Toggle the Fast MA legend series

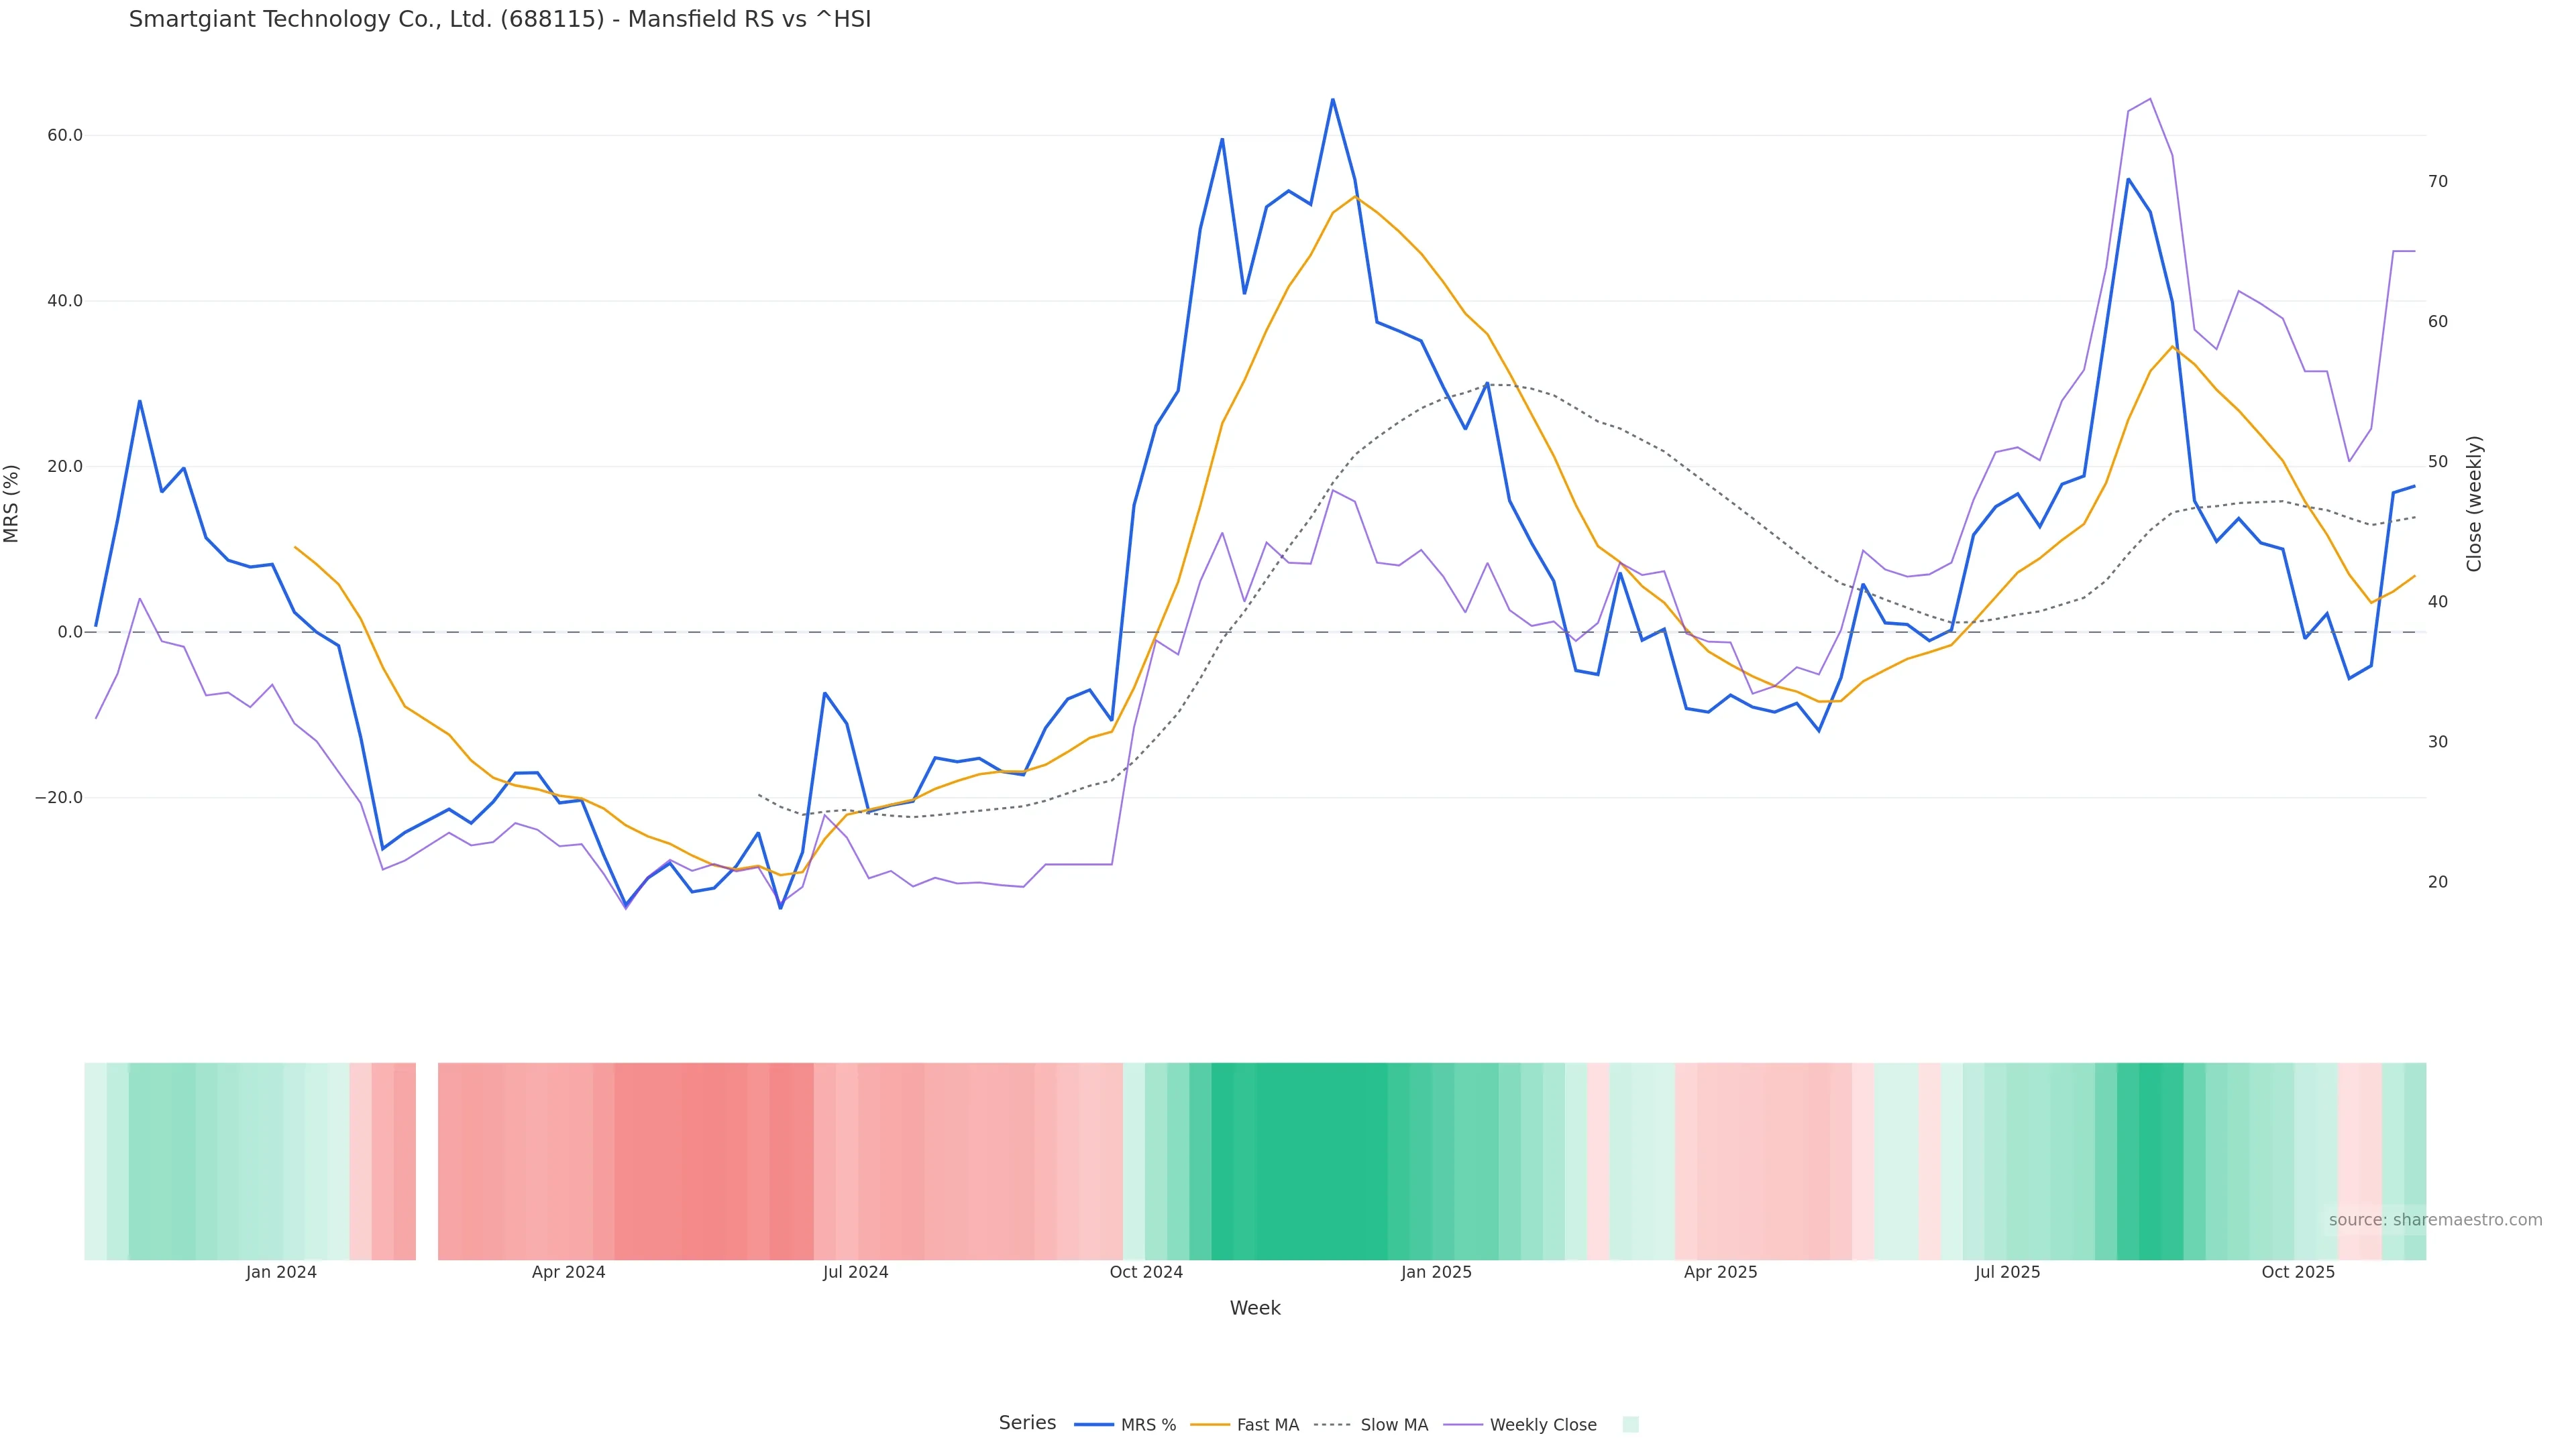tap(1267, 1425)
